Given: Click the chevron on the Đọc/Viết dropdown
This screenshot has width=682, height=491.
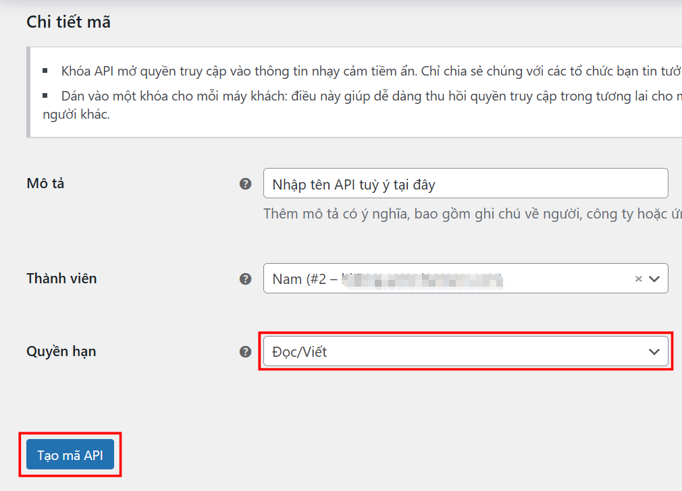Looking at the screenshot, I should point(652,351).
